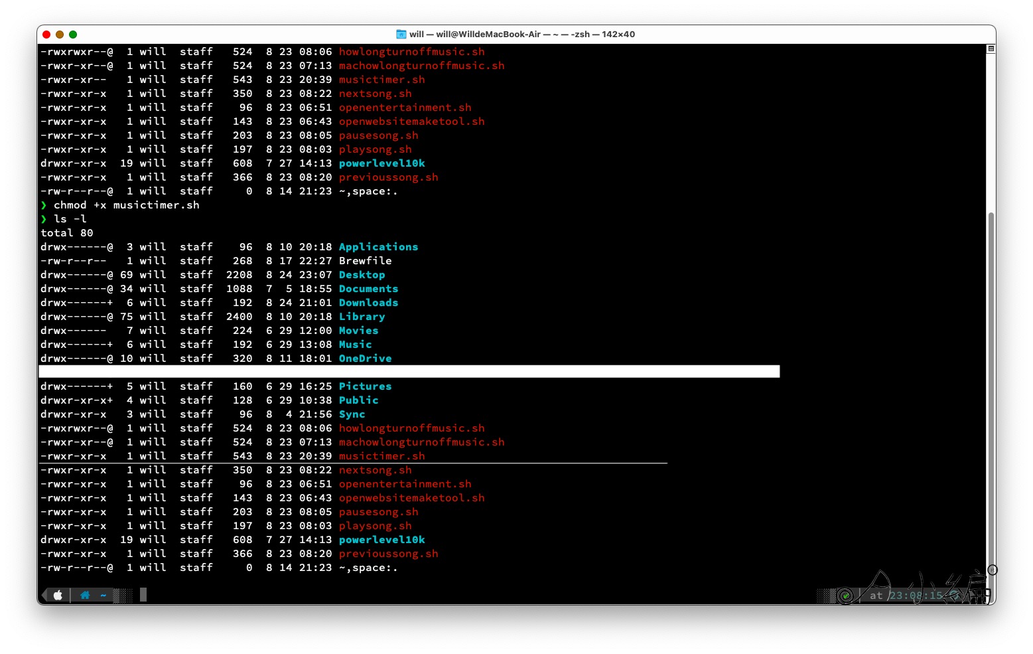This screenshot has height=654, width=1033.
Task: Click the permissions -rw-r--r-- of the Brewfile row
Action: (x=74, y=261)
